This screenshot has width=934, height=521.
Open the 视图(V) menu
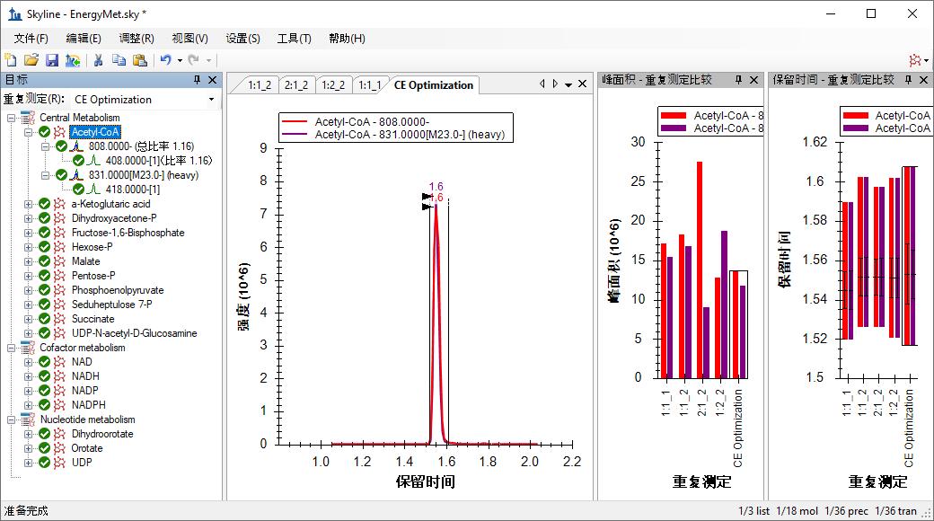pyautogui.click(x=189, y=39)
